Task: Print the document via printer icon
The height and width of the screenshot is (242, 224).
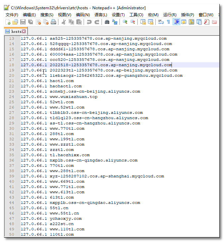Action: click(53, 22)
